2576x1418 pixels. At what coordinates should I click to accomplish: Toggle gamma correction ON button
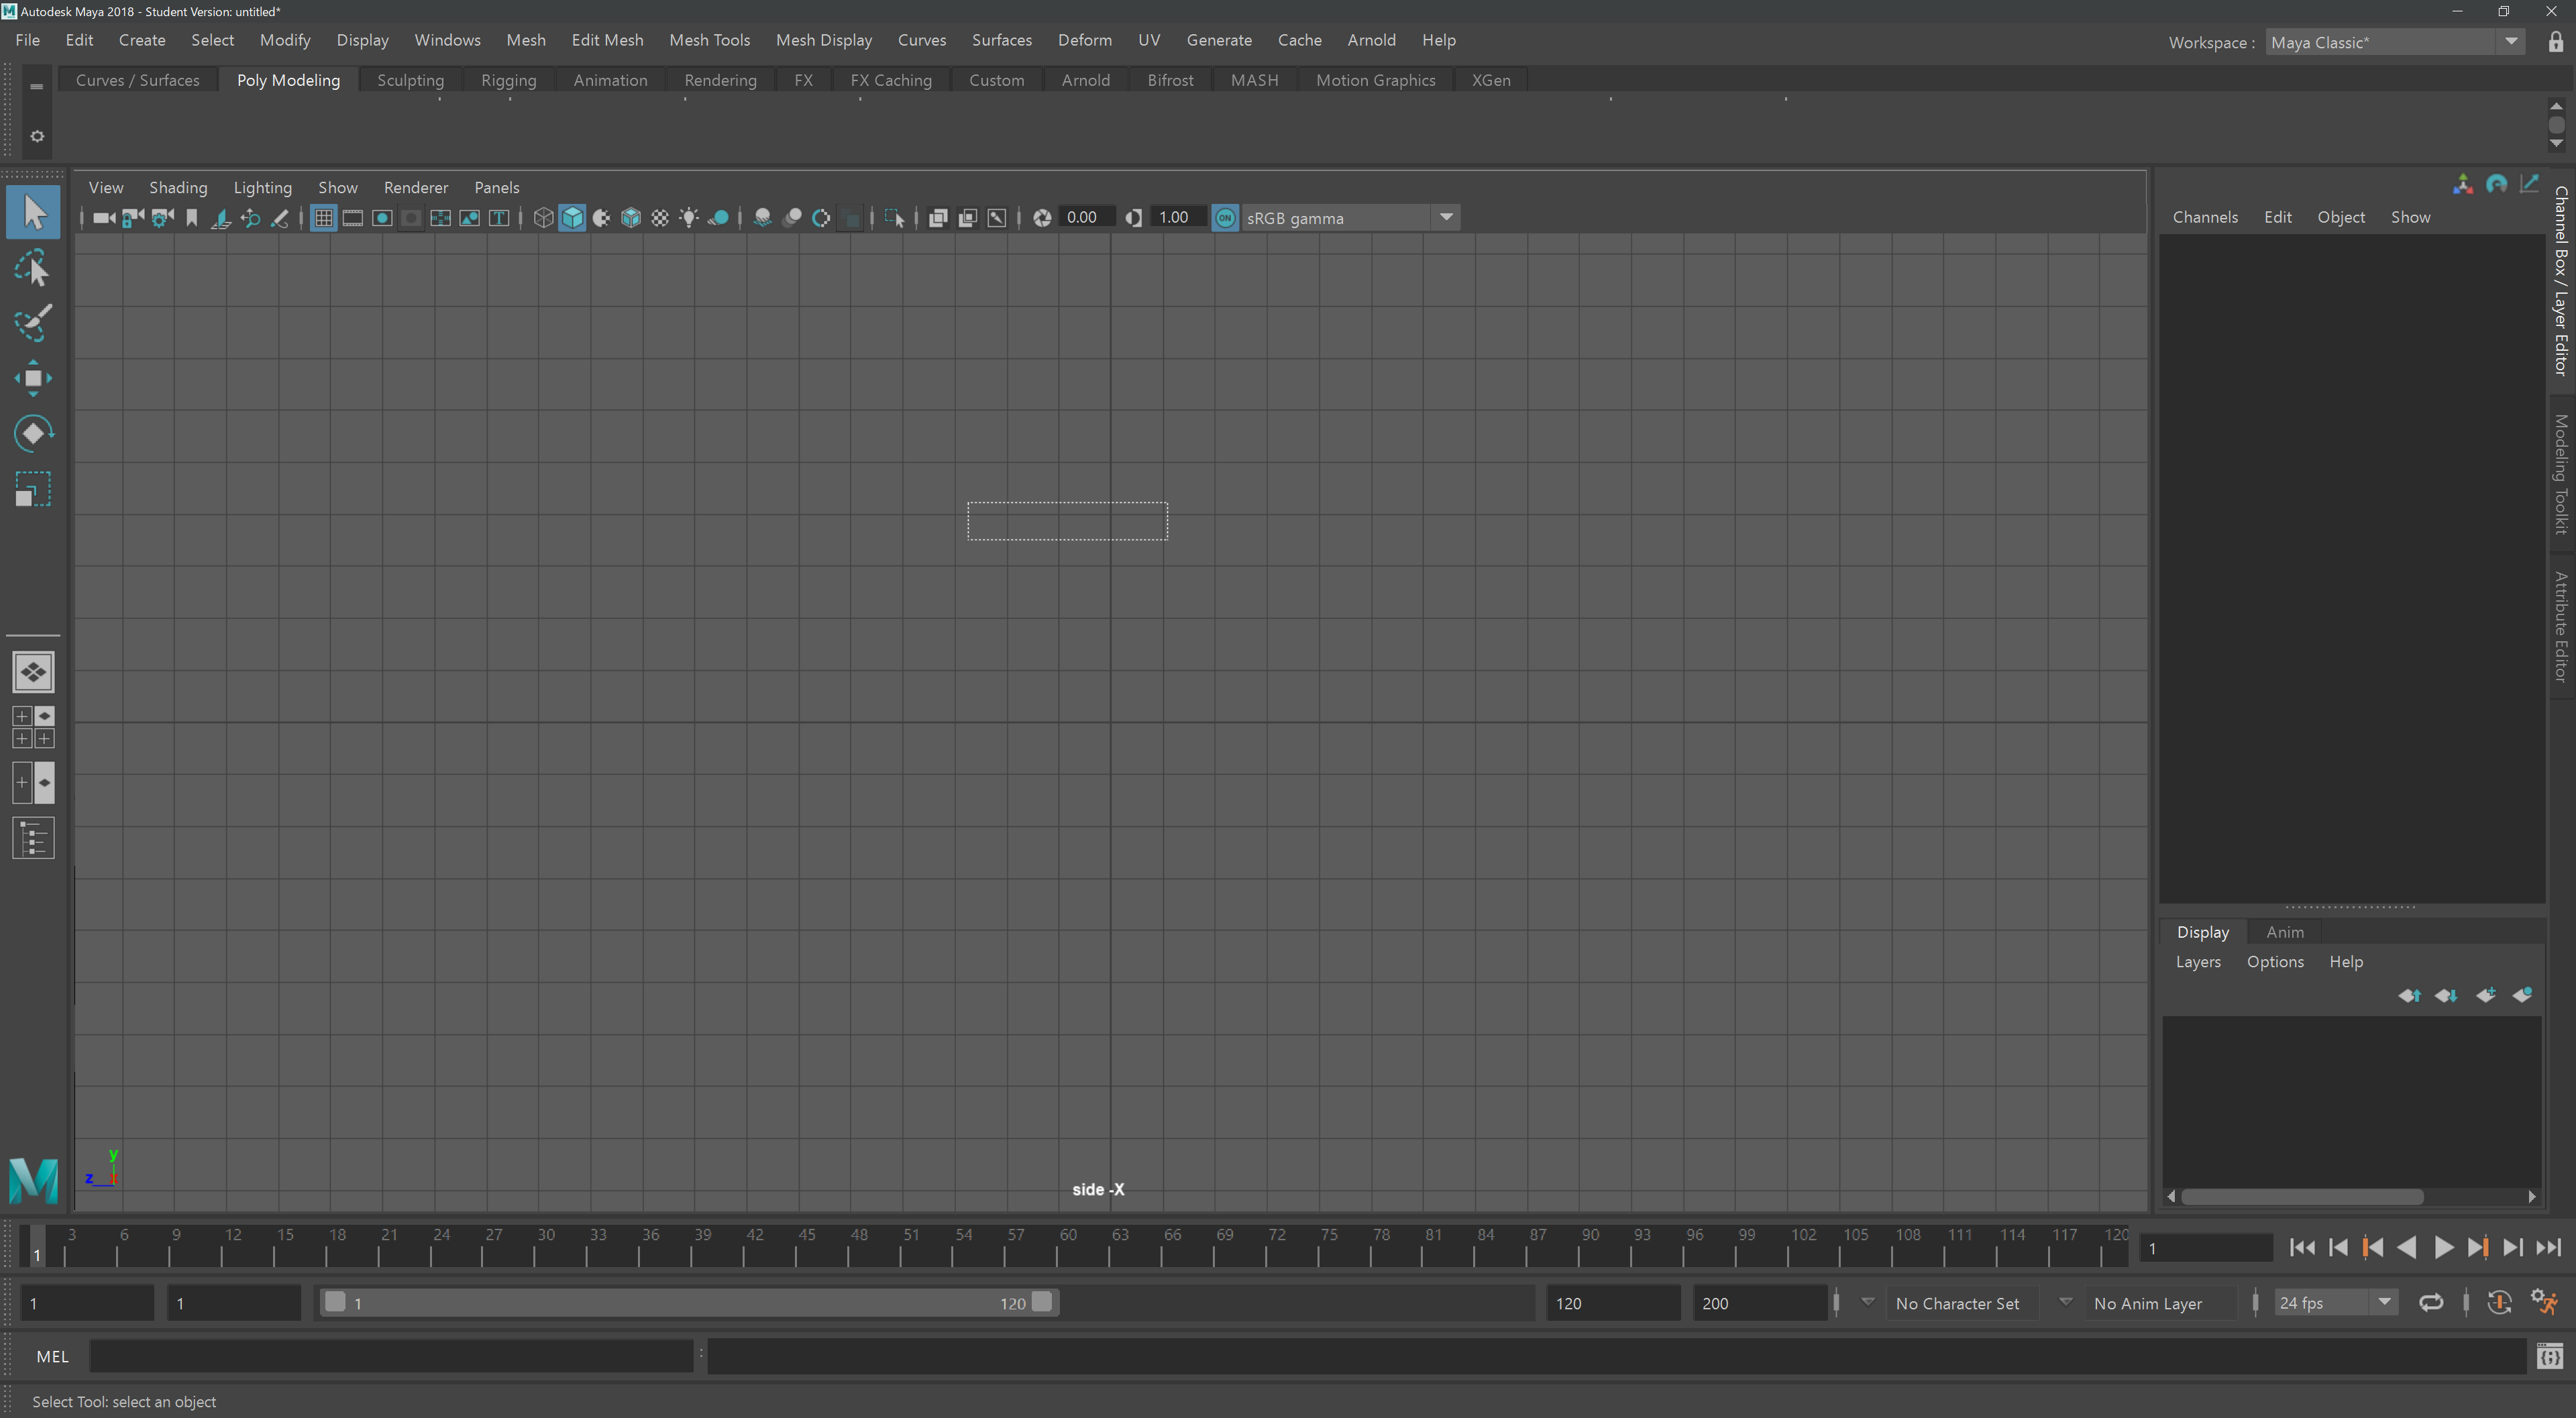coord(1225,217)
